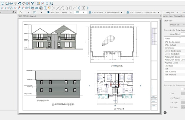This screenshot has height=120, width=185.
Task: Select the foundation plan view on layout
Action: [x=112, y=43]
